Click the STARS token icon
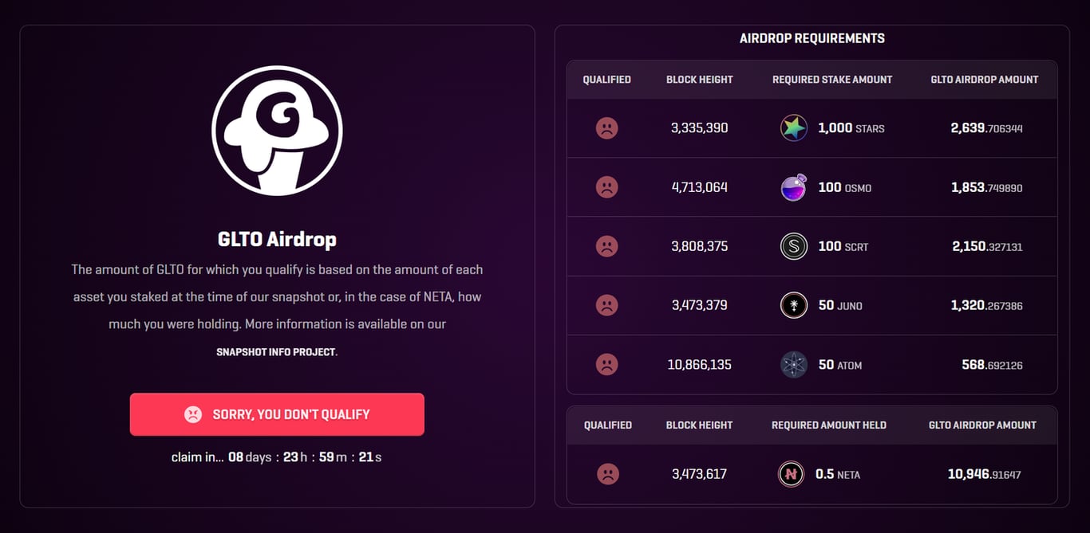Image resolution: width=1090 pixels, height=533 pixels. [x=793, y=128]
